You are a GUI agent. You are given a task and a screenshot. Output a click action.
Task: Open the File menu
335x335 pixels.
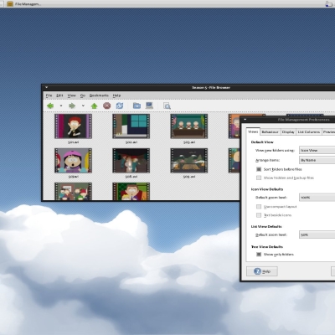pyautogui.click(x=49, y=95)
